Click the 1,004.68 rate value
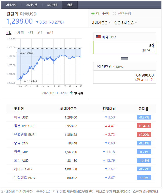165x193 pixels. [71, 169]
